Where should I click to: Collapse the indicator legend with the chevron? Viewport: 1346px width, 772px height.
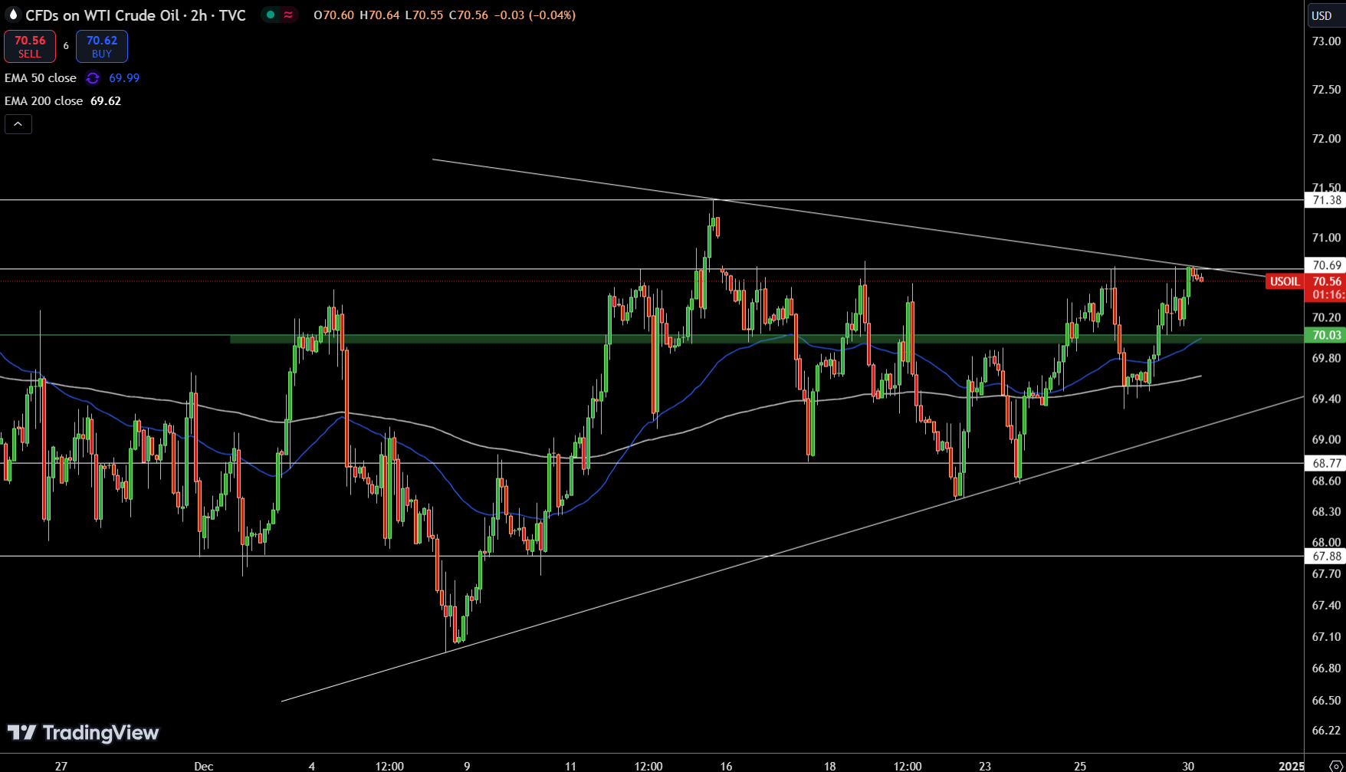(18, 124)
